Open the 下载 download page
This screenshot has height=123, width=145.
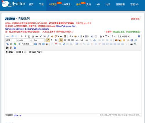click(41, 4)
